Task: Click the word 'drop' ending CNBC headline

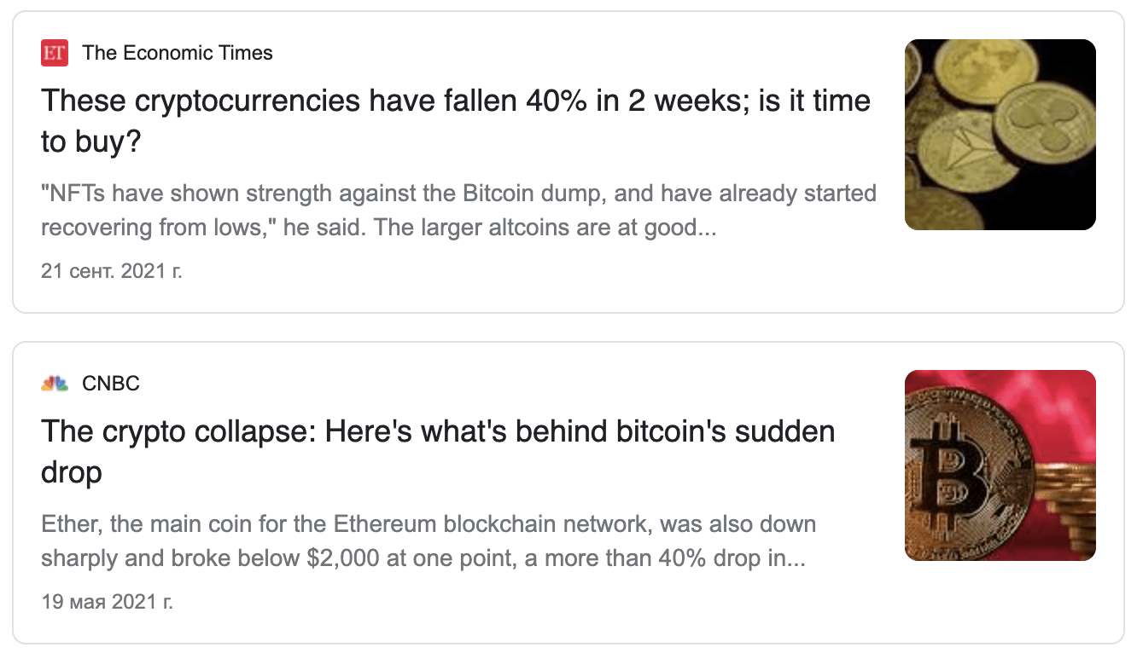Action: click(72, 472)
